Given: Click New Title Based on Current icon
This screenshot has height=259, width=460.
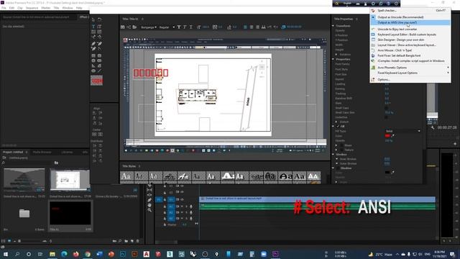Looking at the screenshot, I should tap(123, 27).
